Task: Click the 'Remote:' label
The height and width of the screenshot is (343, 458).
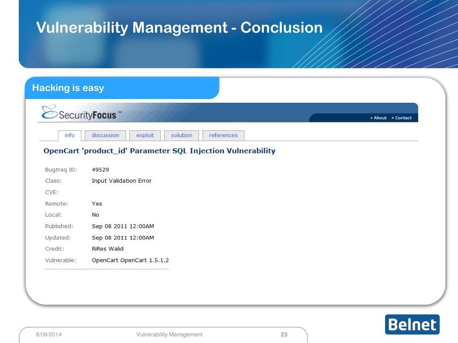Action: click(x=56, y=204)
